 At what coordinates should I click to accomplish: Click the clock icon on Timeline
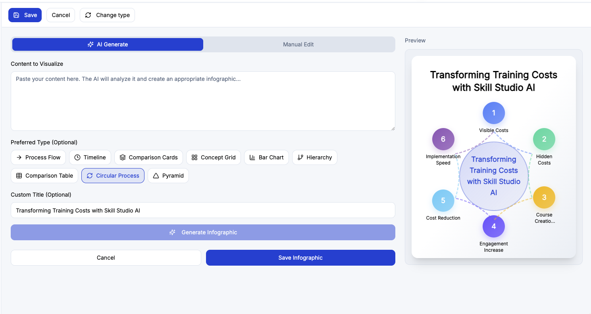[x=77, y=157]
